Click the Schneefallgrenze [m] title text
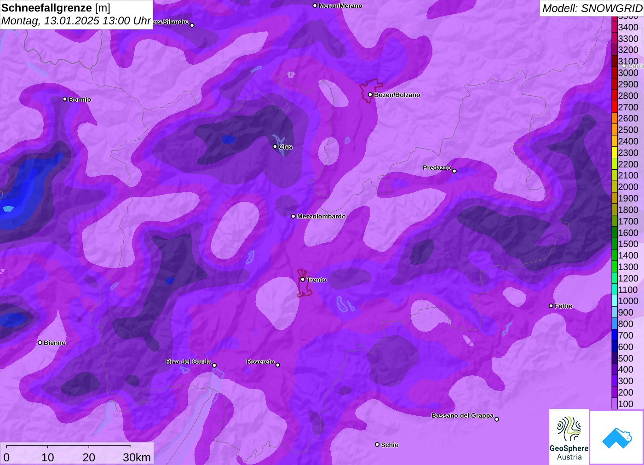 [x=56, y=8]
